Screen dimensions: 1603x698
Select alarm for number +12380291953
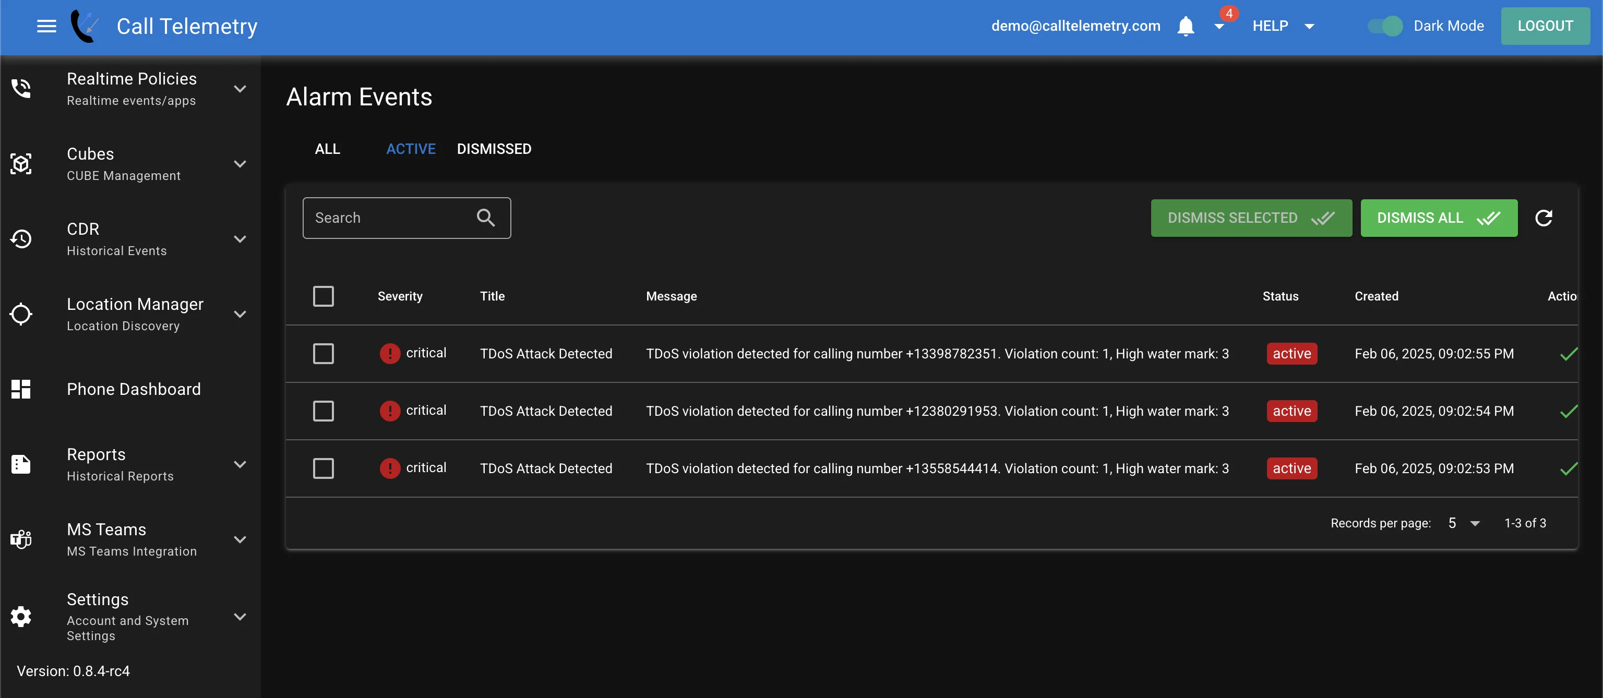click(323, 411)
